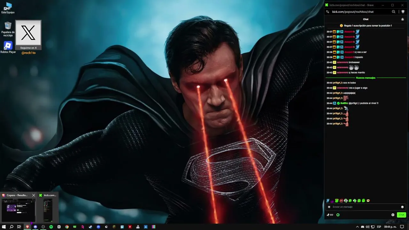409x230 pixels.
Task: Open Steam from the taskbar
Action: tap(90, 227)
